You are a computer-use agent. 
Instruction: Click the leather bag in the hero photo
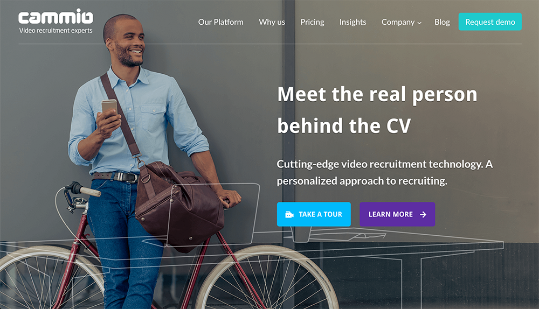tap(179, 206)
